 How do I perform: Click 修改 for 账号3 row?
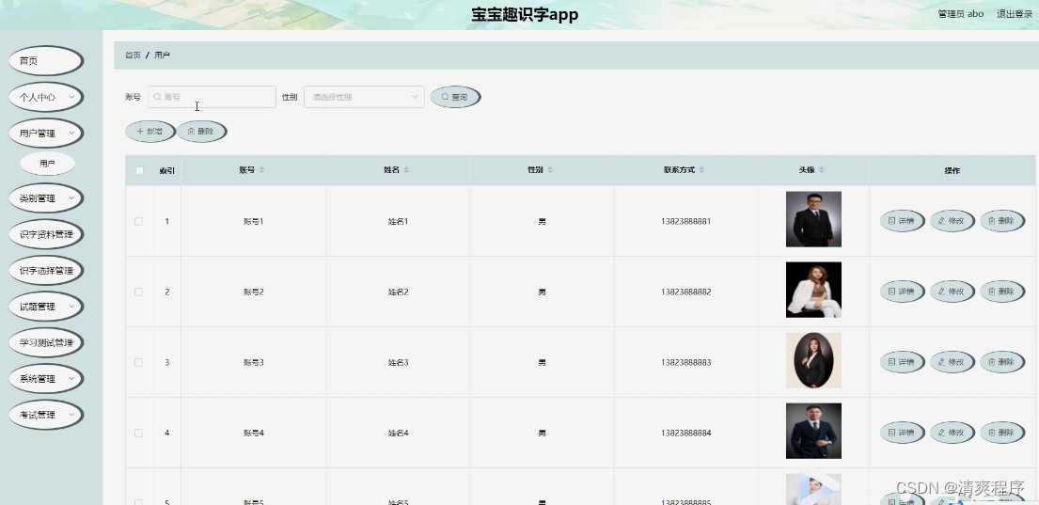coord(952,362)
